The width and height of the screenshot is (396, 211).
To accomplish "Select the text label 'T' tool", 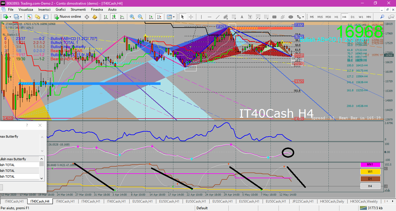I will [250, 17].
